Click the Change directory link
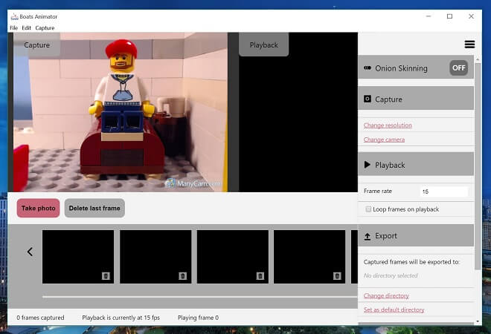The height and width of the screenshot is (334, 491). tap(386, 295)
